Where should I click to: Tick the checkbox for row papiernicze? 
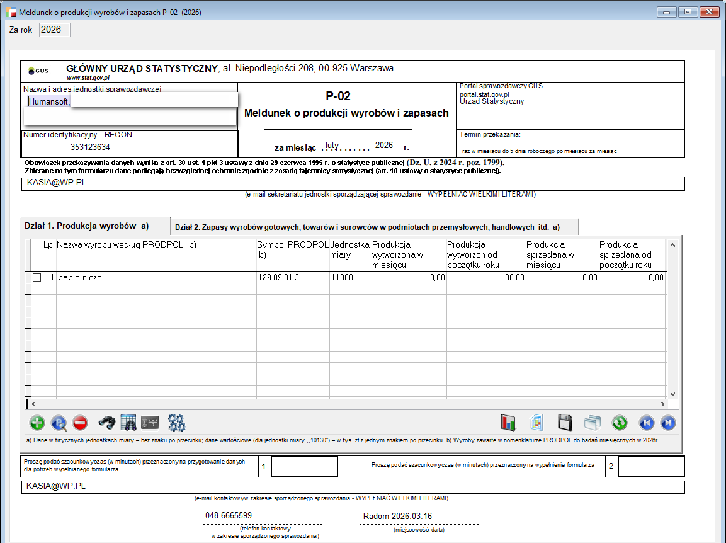pyautogui.click(x=37, y=278)
